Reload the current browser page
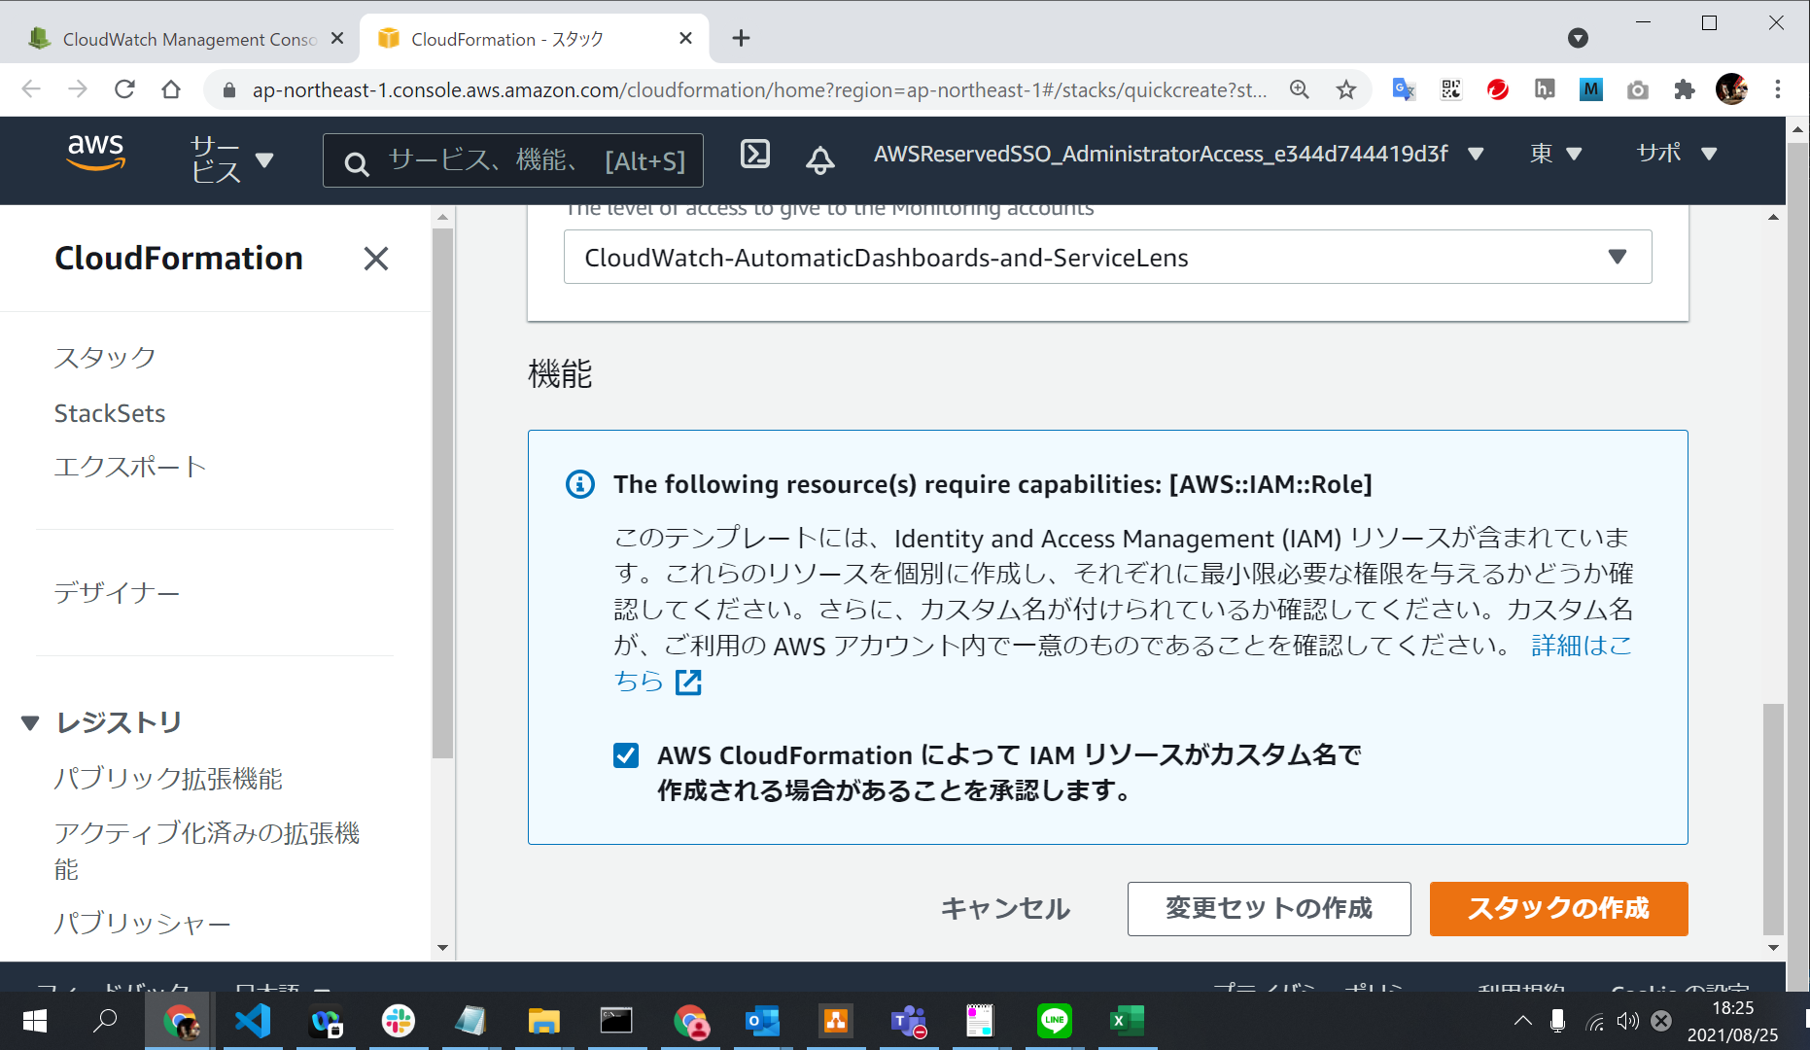 point(124,89)
